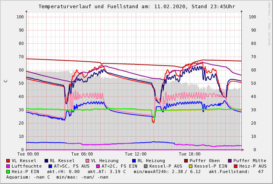Select the blue RL Heizung legend swatch

(x=134, y=161)
